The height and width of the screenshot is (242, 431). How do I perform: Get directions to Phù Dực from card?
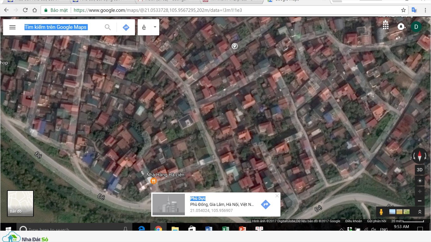click(x=266, y=205)
